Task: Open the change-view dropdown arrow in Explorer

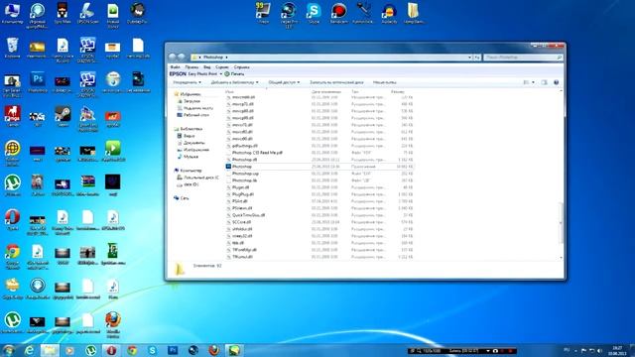Action: [533, 82]
